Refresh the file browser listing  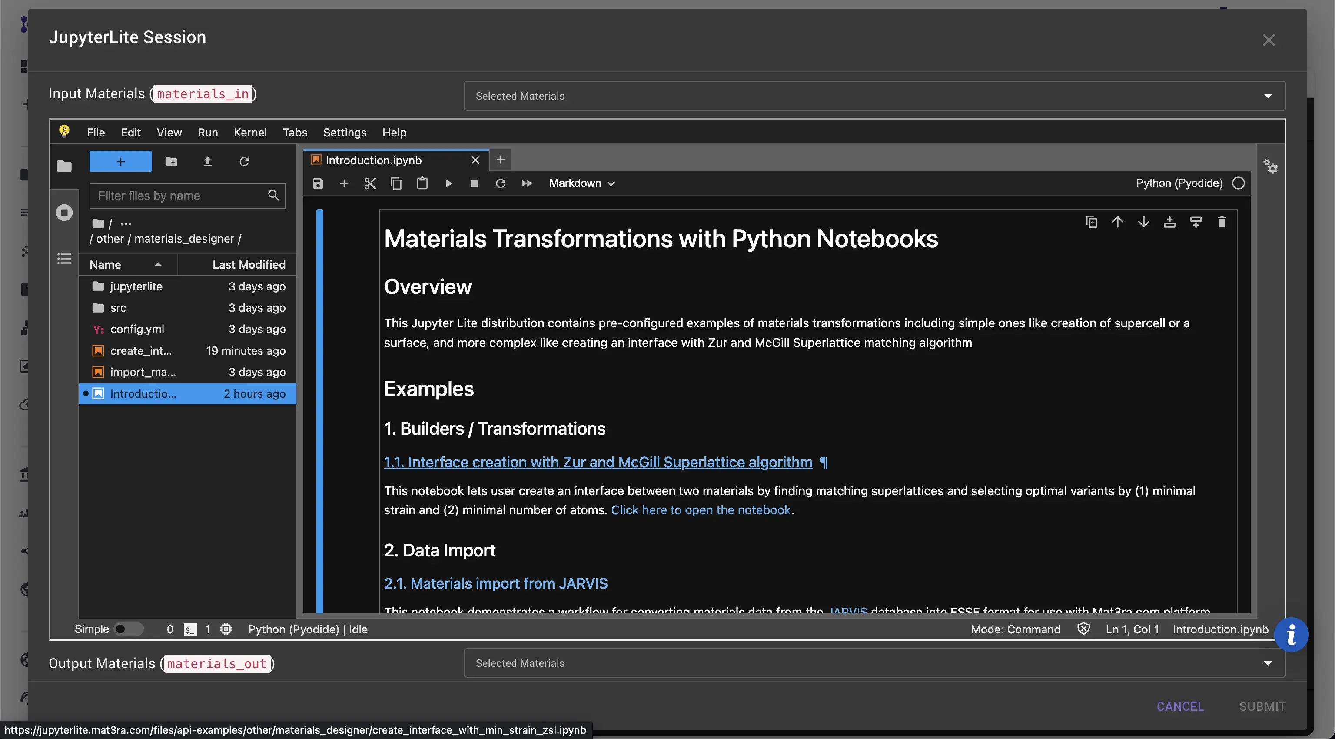coord(244,162)
